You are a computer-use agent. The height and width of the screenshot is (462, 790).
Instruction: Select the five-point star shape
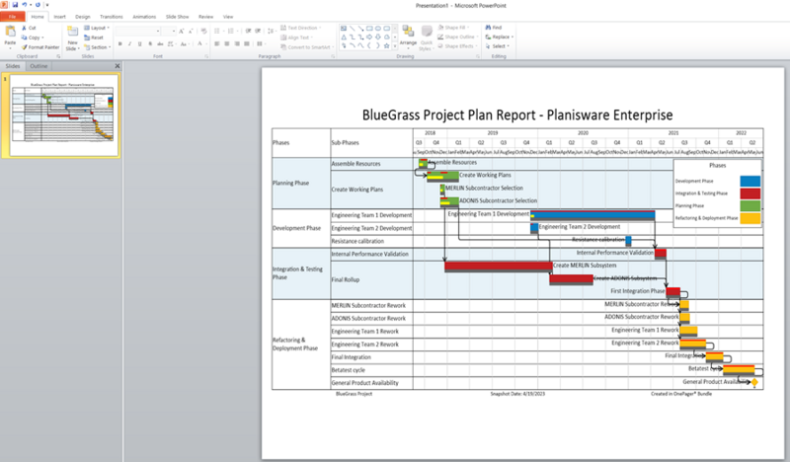(386, 45)
